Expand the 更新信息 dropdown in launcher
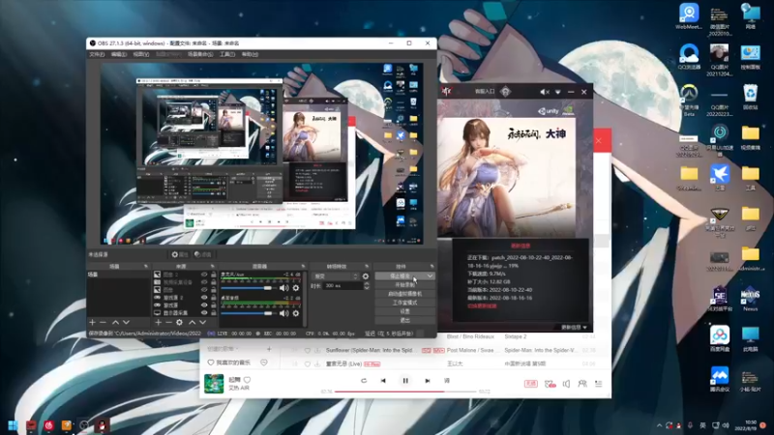 (x=574, y=328)
